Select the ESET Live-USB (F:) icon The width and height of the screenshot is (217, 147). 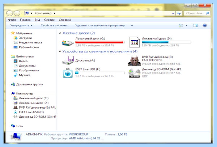tap(68, 73)
